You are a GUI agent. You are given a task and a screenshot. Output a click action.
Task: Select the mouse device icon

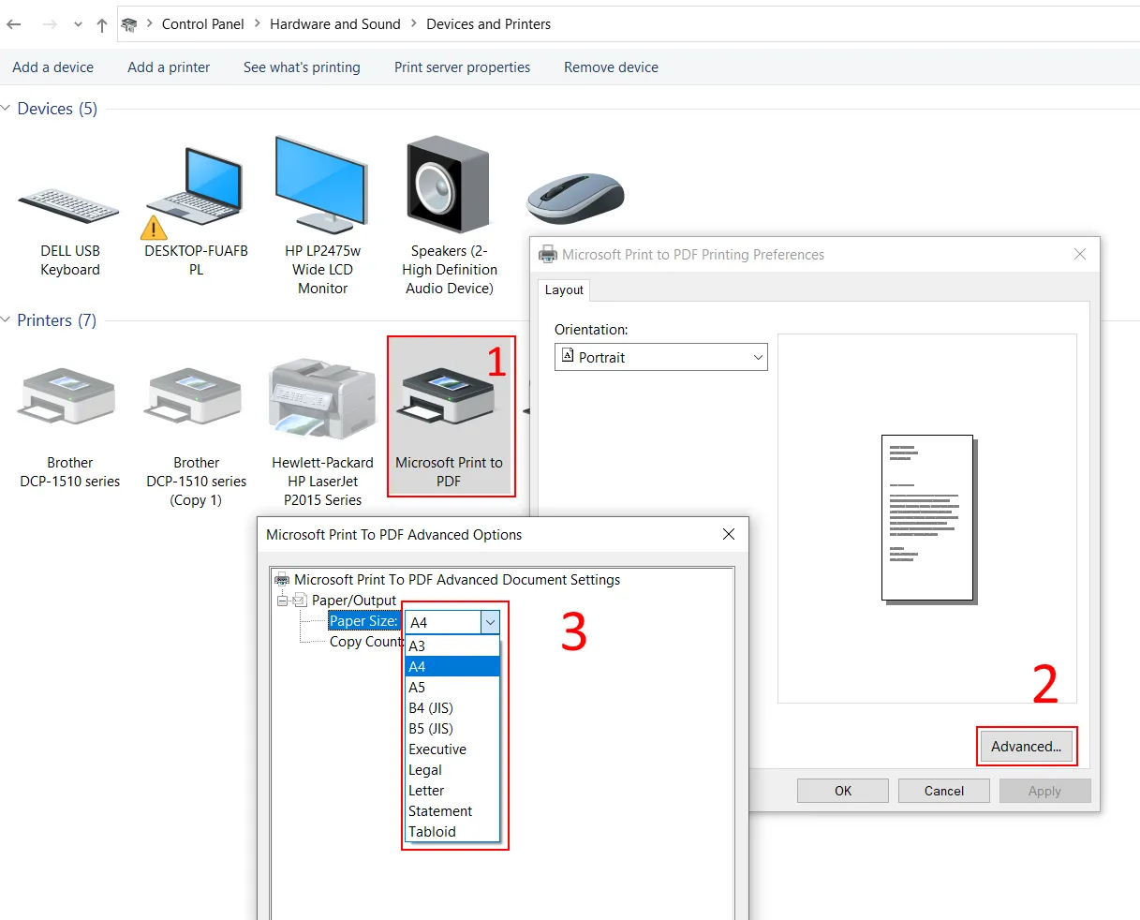pyautogui.click(x=575, y=197)
